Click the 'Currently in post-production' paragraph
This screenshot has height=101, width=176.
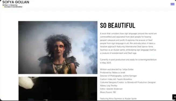point(128,61)
